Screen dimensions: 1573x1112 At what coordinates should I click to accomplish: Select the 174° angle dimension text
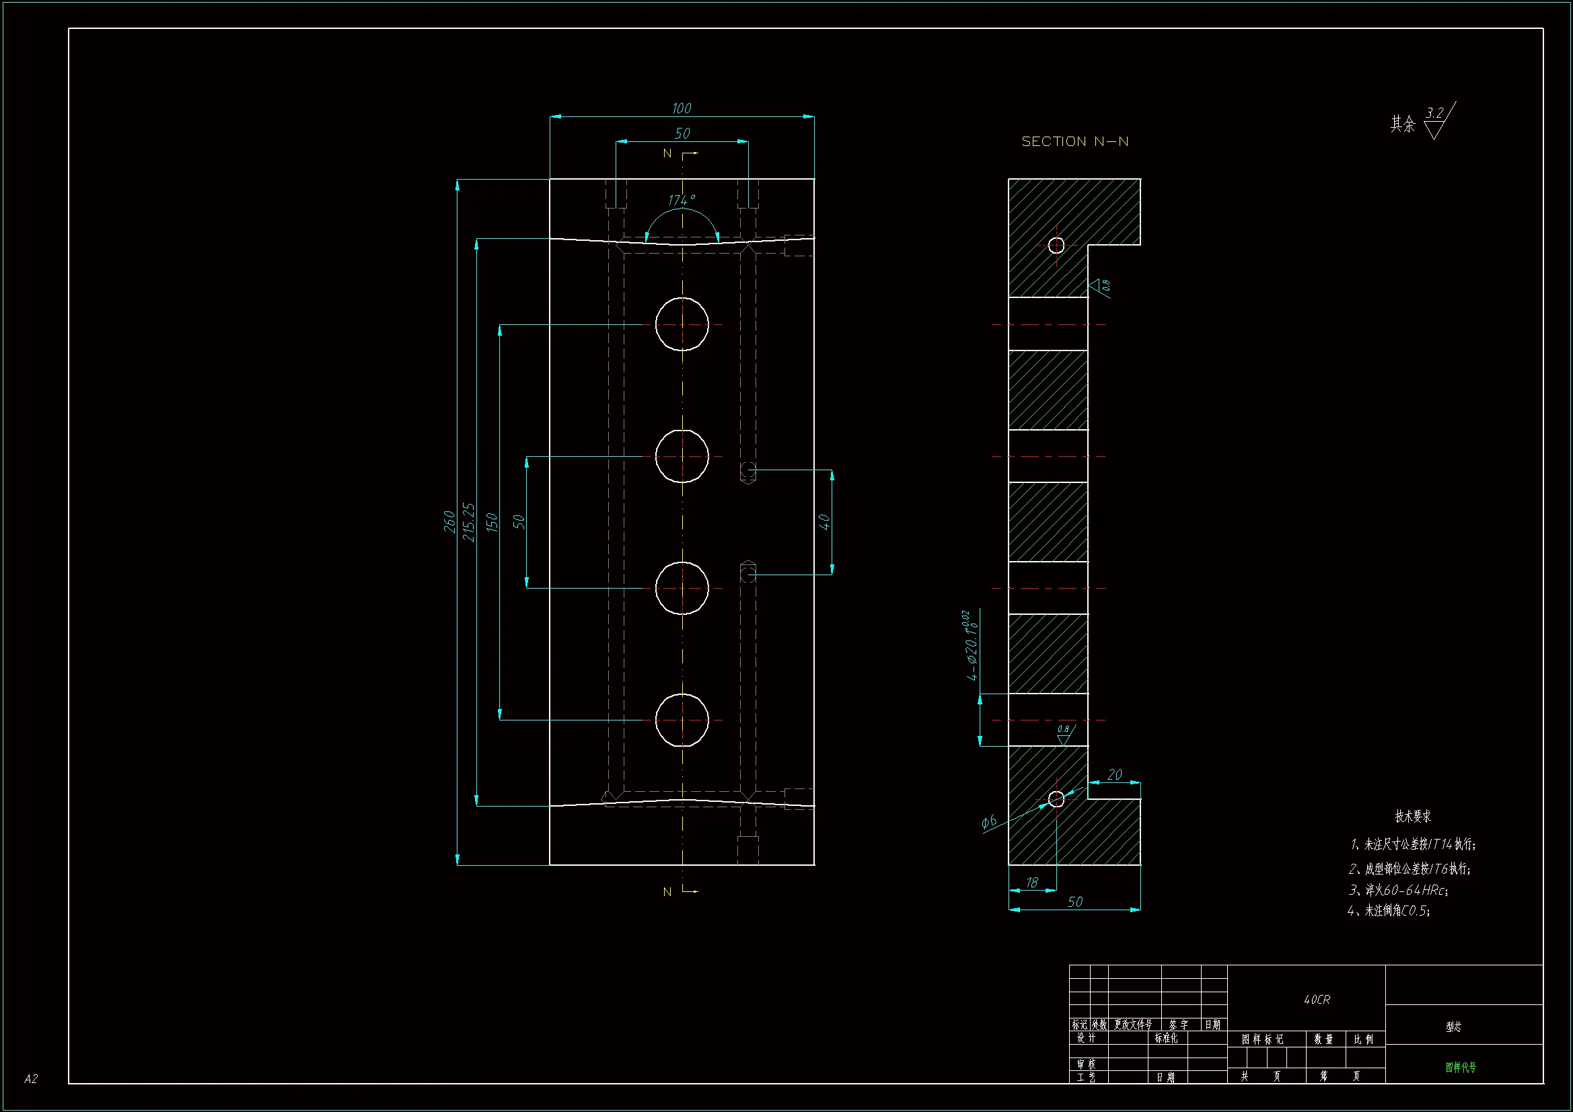tap(681, 200)
